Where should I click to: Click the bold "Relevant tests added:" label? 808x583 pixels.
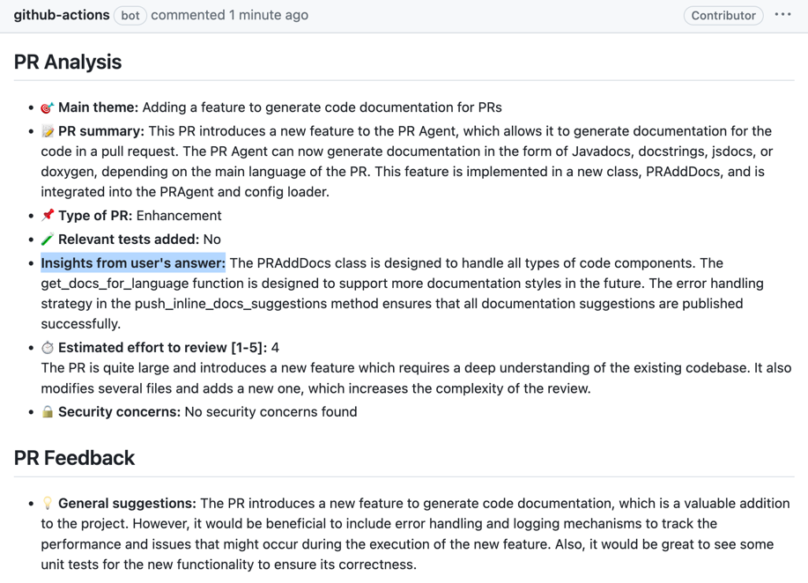click(x=129, y=240)
